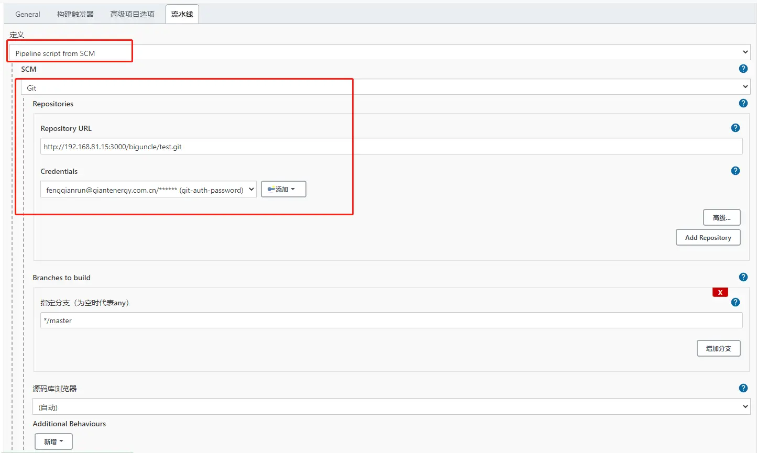Click help icon for Repository URL
The image size is (757, 453).
735,128
